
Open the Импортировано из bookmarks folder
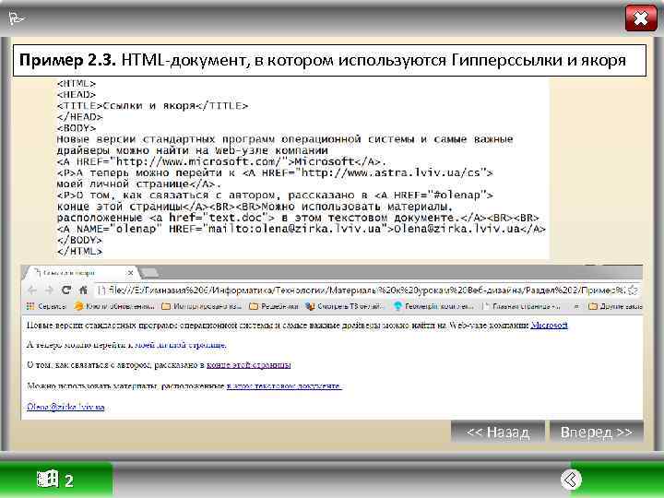click(202, 306)
